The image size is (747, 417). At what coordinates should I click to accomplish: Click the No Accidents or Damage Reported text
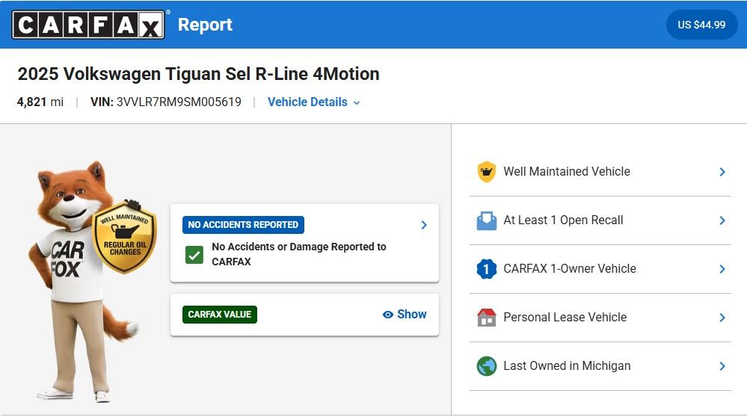[x=298, y=254]
